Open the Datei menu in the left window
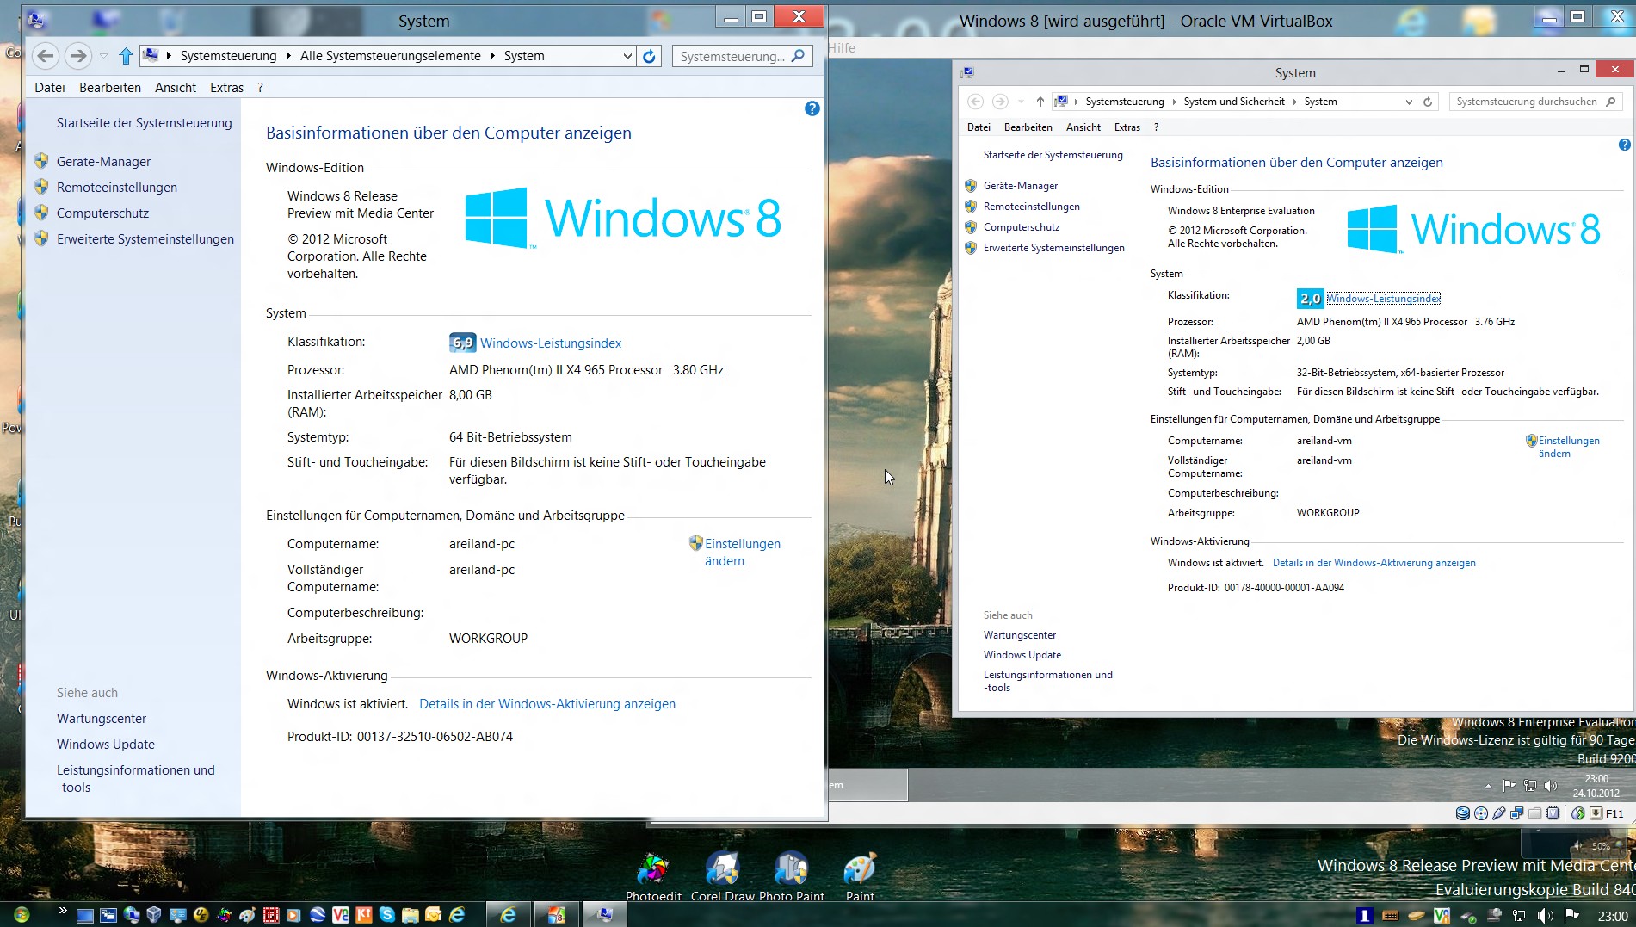This screenshot has height=927, width=1636. (x=50, y=88)
